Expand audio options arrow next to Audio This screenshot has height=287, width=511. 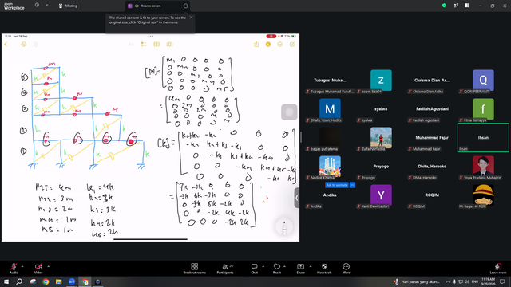[x=22, y=266]
